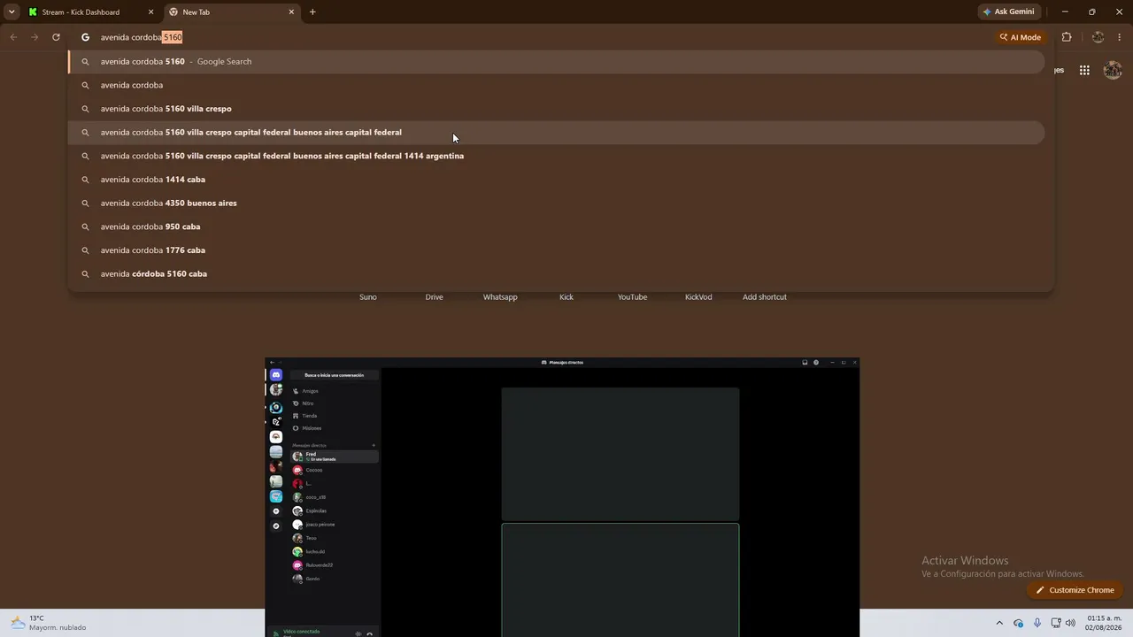Open Nitro in the Discord sidebar
Viewport: 1133px width, 637px height.
[x=335, y=403]
